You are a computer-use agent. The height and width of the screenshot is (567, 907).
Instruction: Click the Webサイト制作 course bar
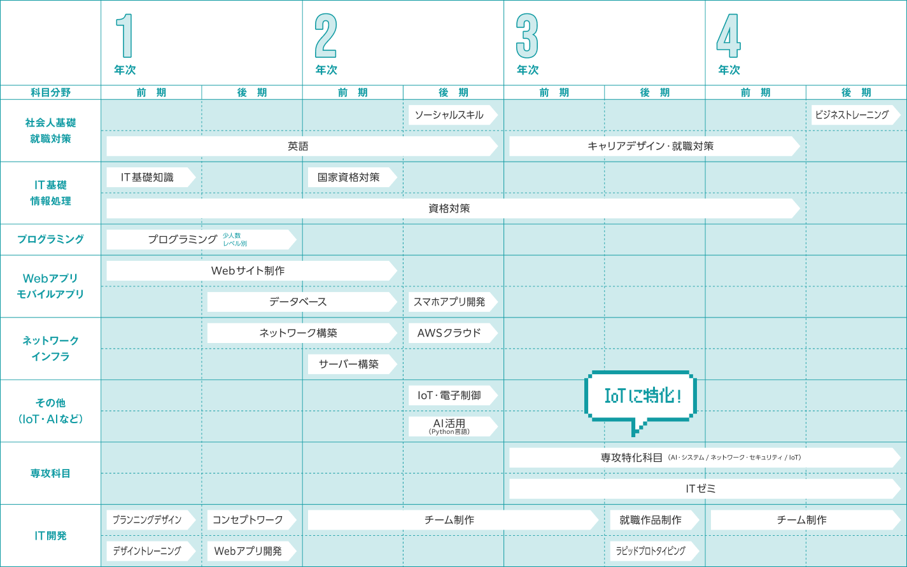pos(248,271)
